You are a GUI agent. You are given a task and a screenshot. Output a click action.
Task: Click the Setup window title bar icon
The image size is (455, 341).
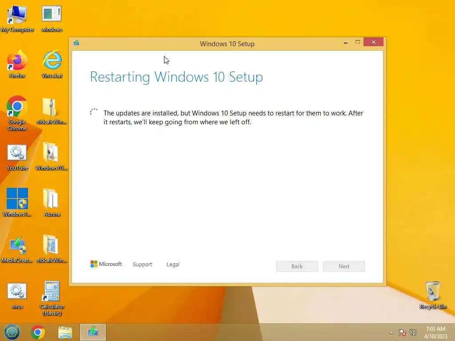(76, 43)
